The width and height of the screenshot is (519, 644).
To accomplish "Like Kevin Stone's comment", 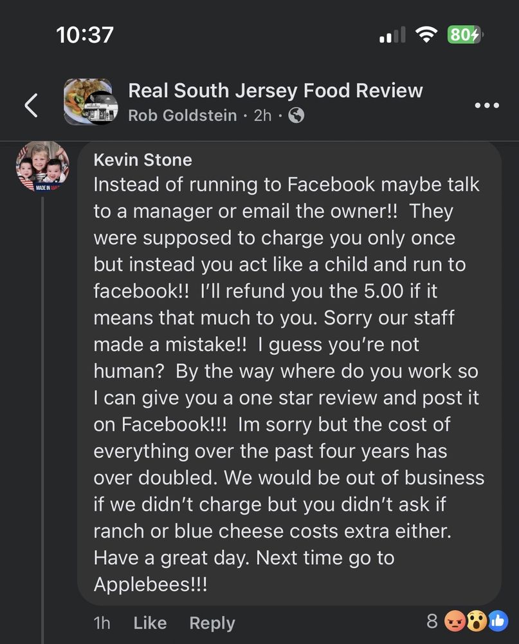I will [x=150, y=623].
